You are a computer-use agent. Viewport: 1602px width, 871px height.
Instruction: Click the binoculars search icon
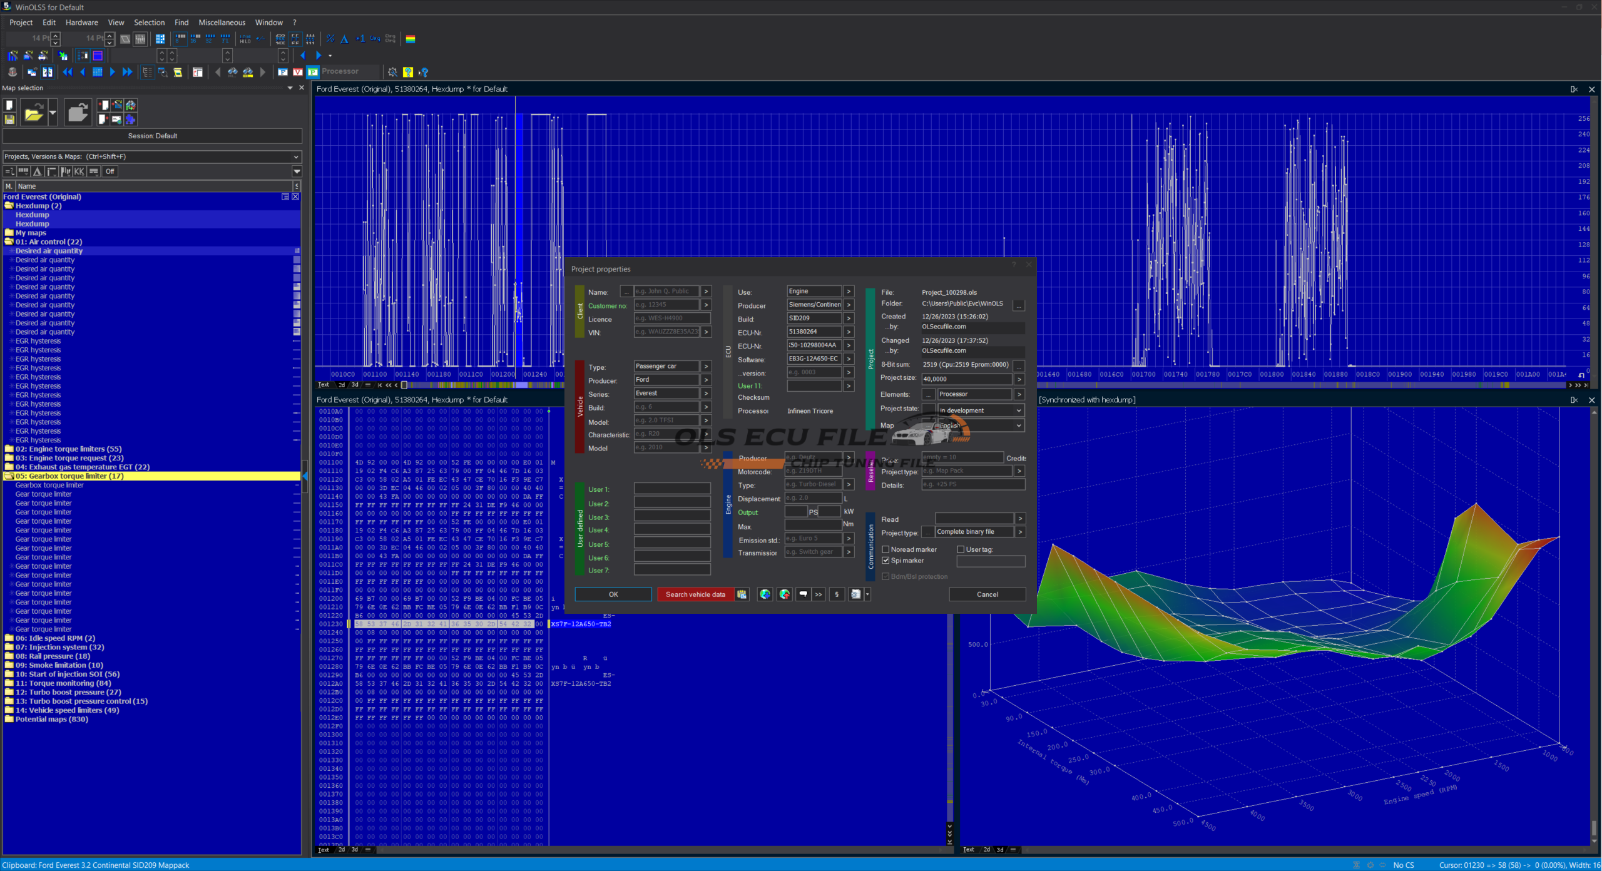(x=232, y=72)
